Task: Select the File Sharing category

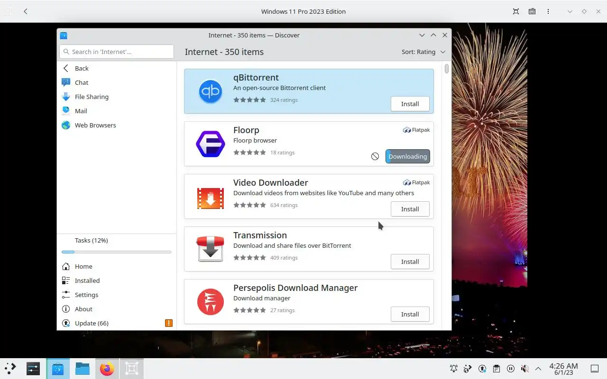Action: click(117, 97)
